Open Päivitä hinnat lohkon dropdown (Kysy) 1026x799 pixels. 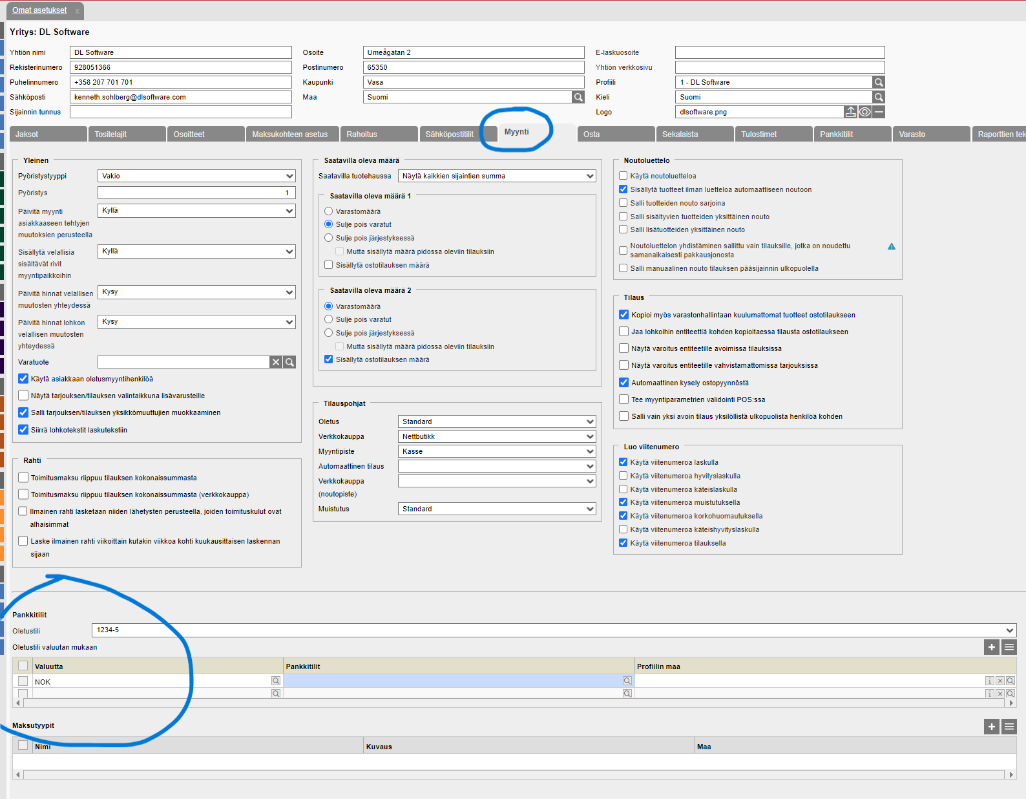[x=196, y=322]
